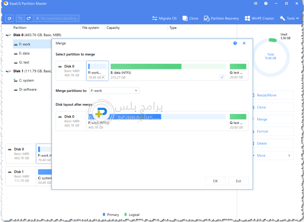Click Resize/Move in right panel

273,95
